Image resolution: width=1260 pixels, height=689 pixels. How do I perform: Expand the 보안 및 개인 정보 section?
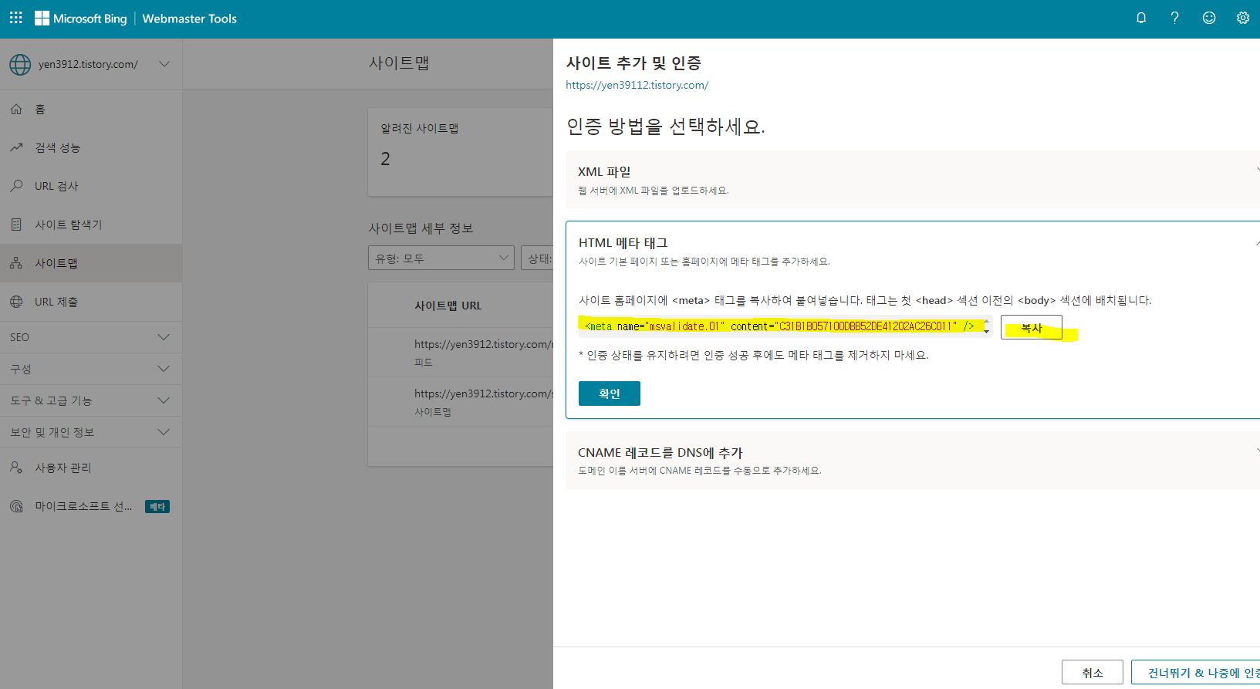click(164, 432)
